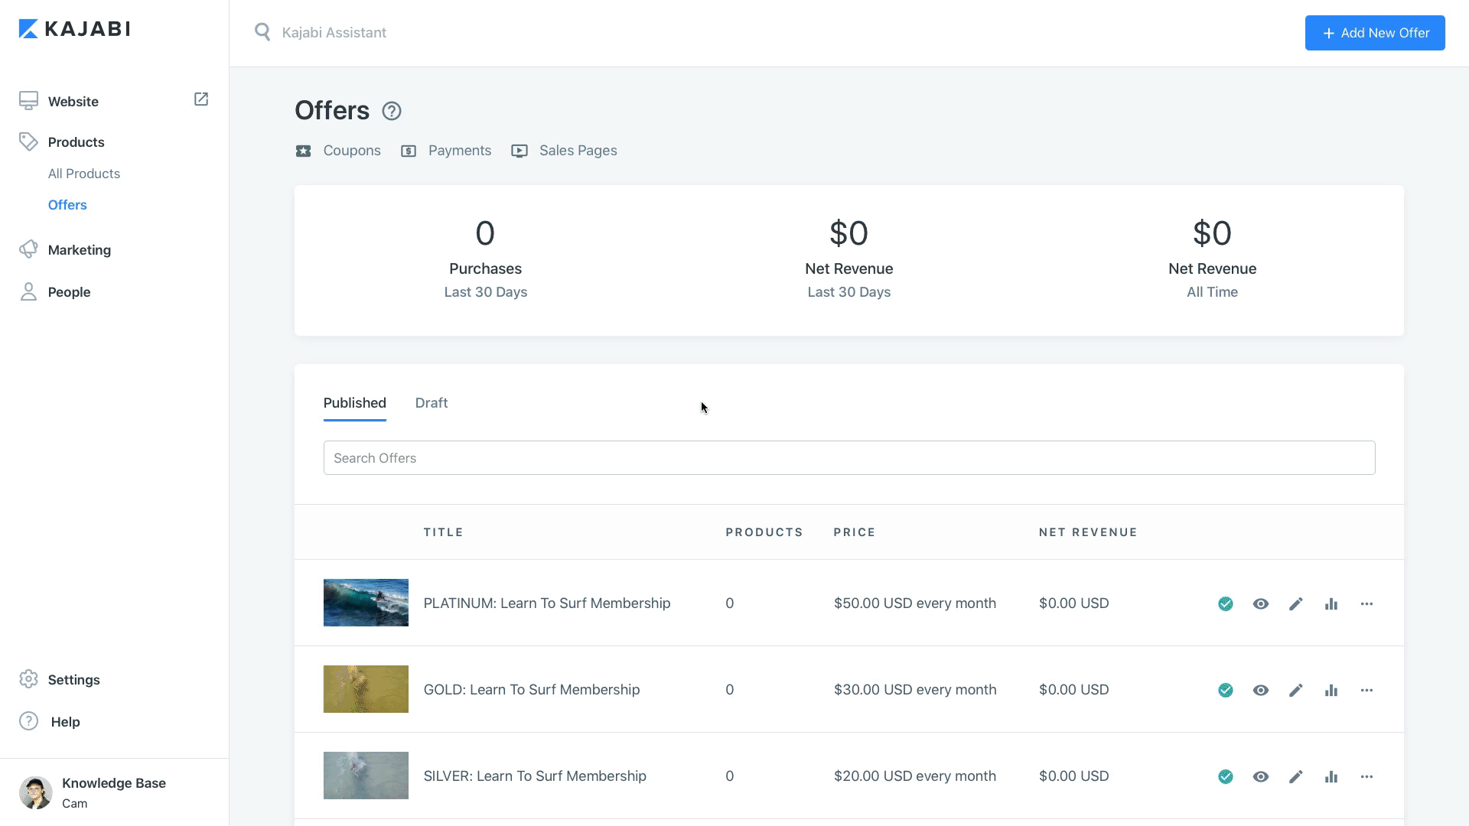Click the Search Offers input field
The image size is (1469, 826).
pos(849,458)
